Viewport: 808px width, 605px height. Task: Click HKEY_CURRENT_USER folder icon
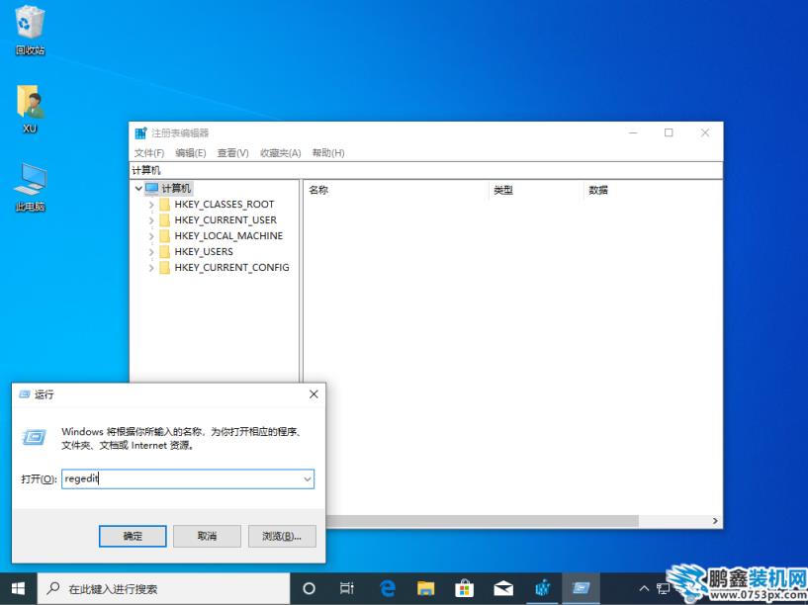(x=165, y=220)
